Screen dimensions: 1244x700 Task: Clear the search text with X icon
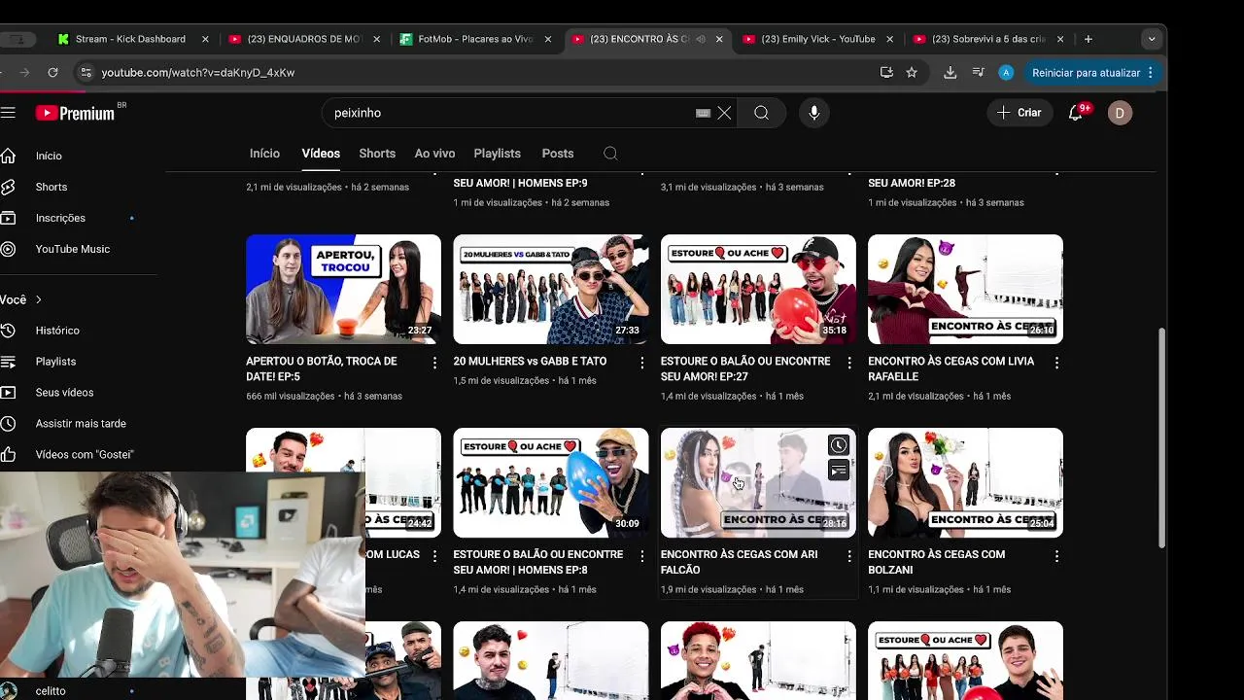pyautogui.click(x=724, y=113)
